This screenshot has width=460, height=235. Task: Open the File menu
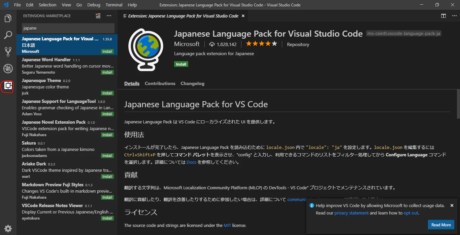(x=18, y=5)
